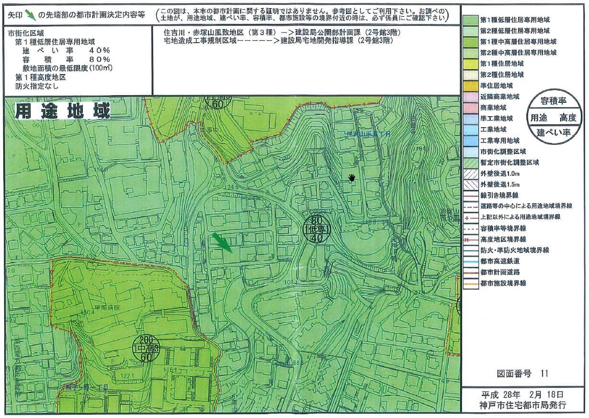Click the date 平成28年 2月18日
This screenshot has width=589, height=418.
point(522,395)
